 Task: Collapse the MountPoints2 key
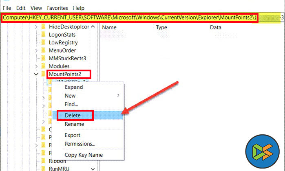pyautogui.click(x=36, y=74)
